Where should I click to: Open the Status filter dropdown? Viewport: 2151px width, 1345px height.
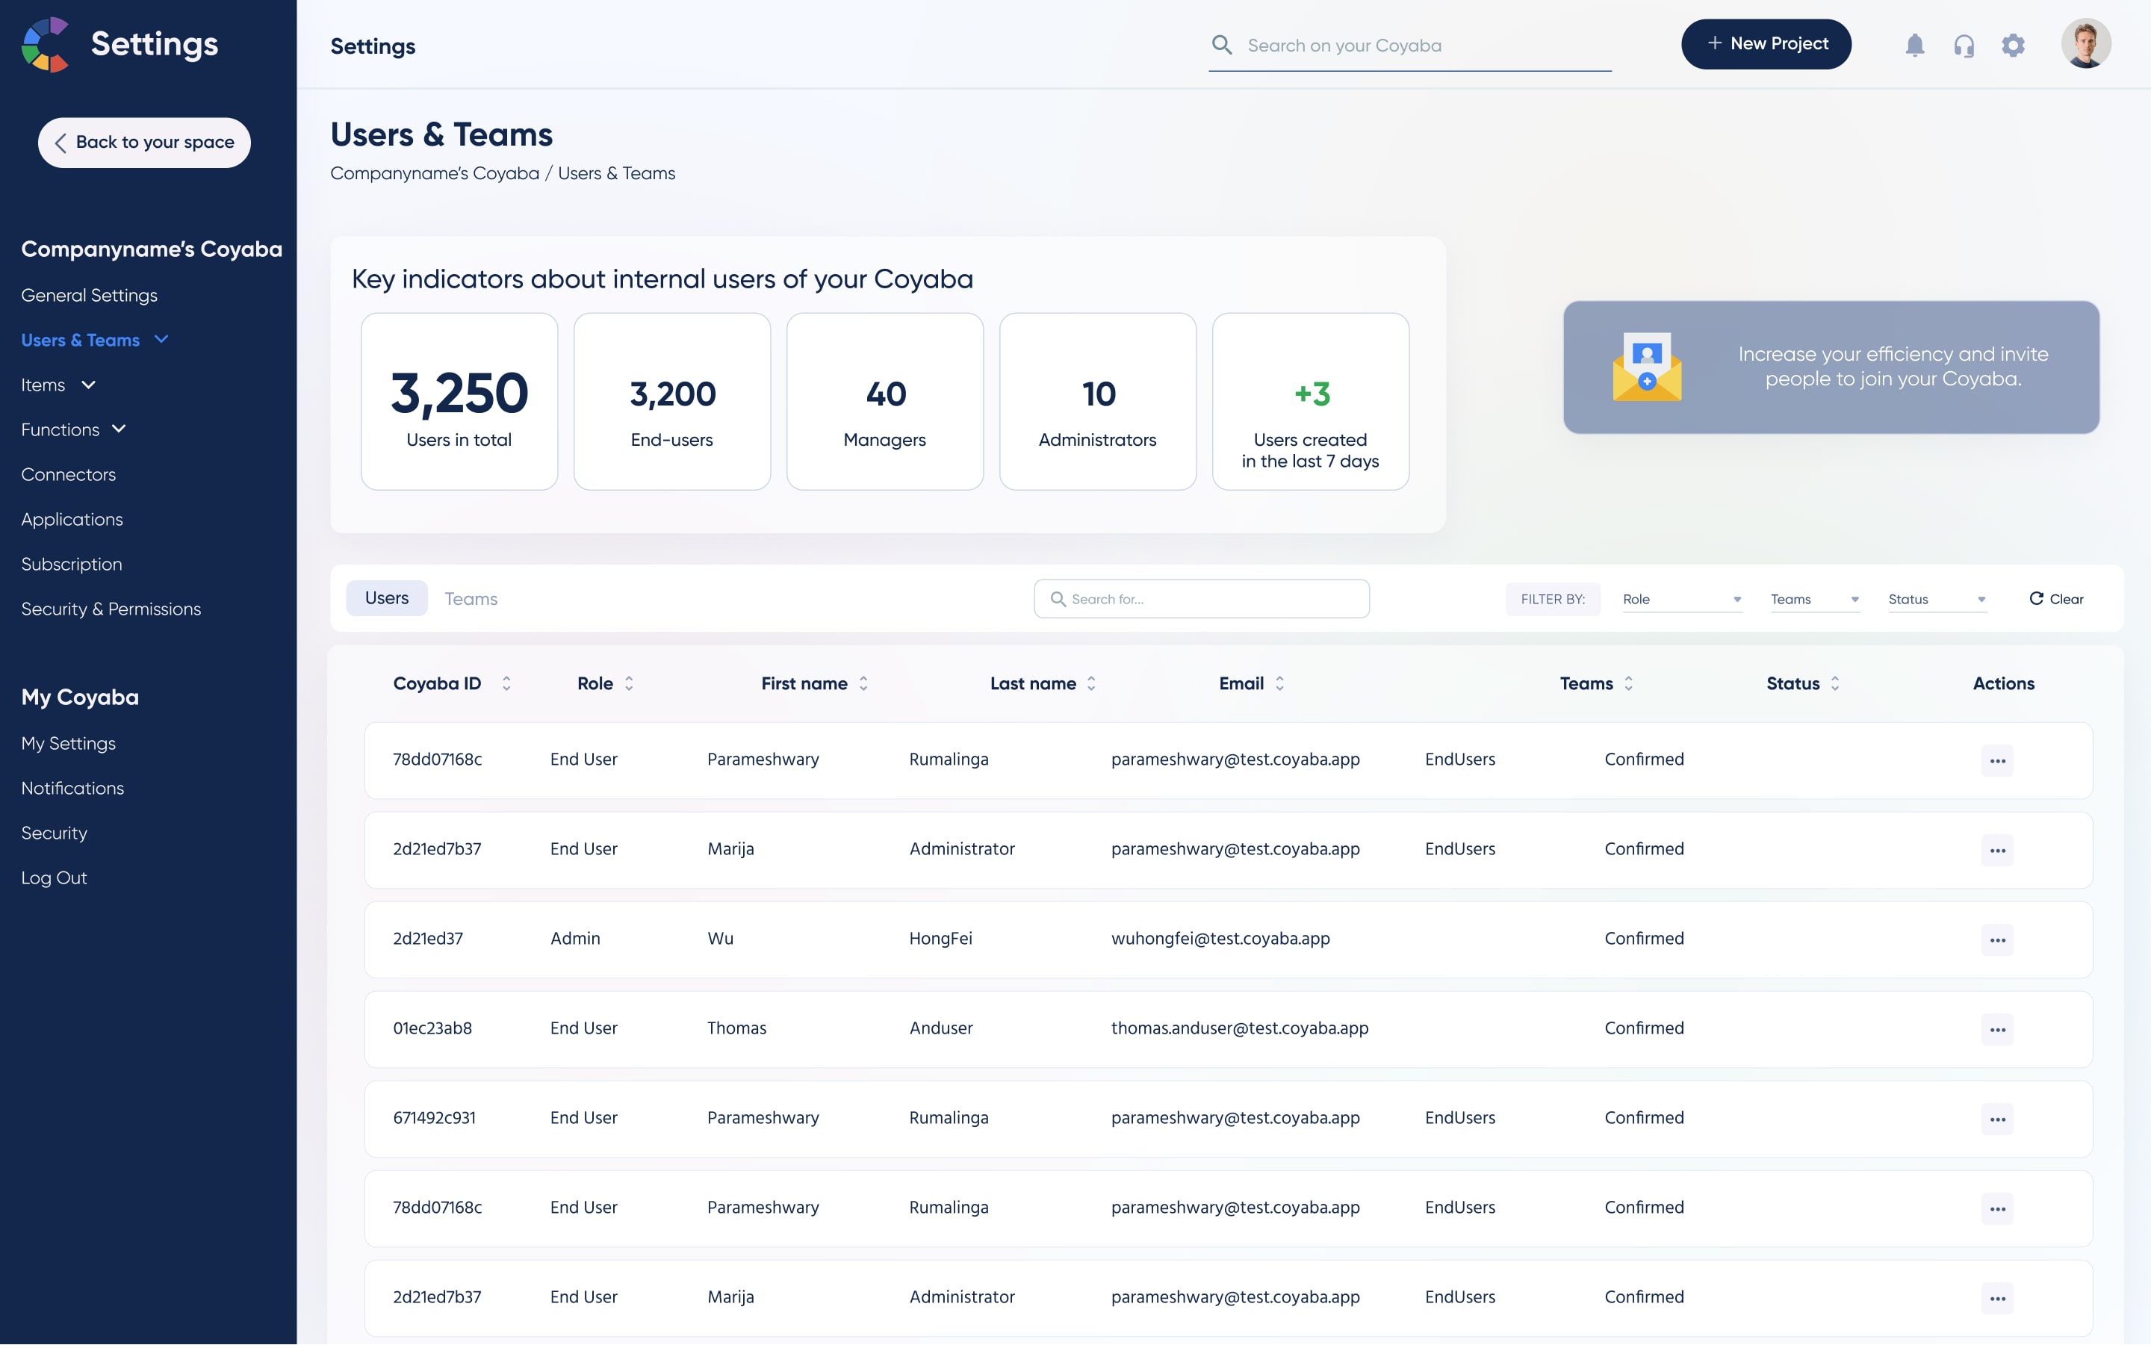1937,599
